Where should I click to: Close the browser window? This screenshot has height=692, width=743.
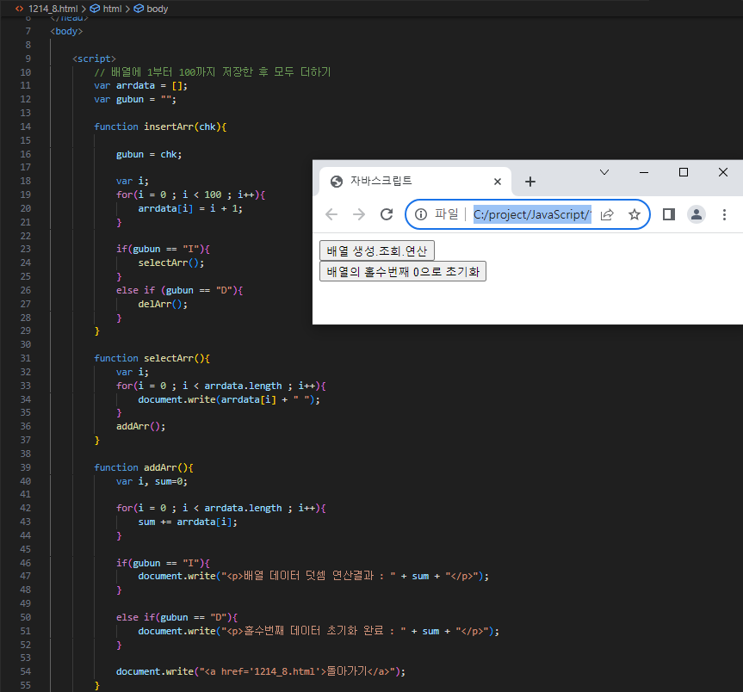pyautogui.click(x=723, y=172)
